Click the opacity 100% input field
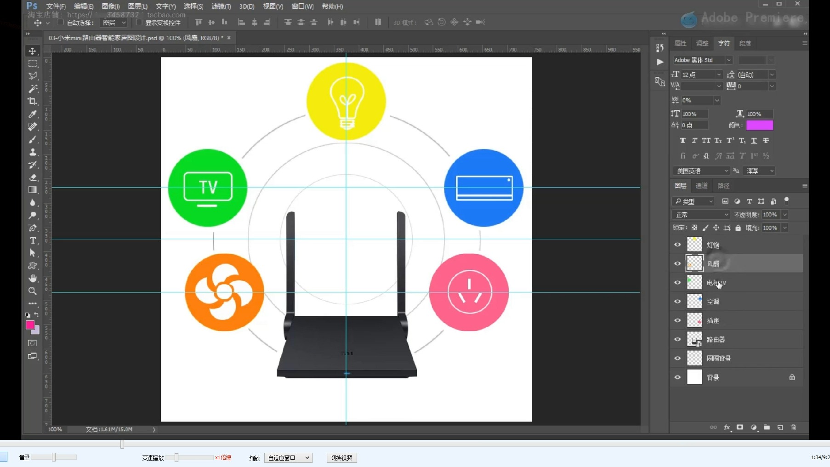 [x=771, y=215]
